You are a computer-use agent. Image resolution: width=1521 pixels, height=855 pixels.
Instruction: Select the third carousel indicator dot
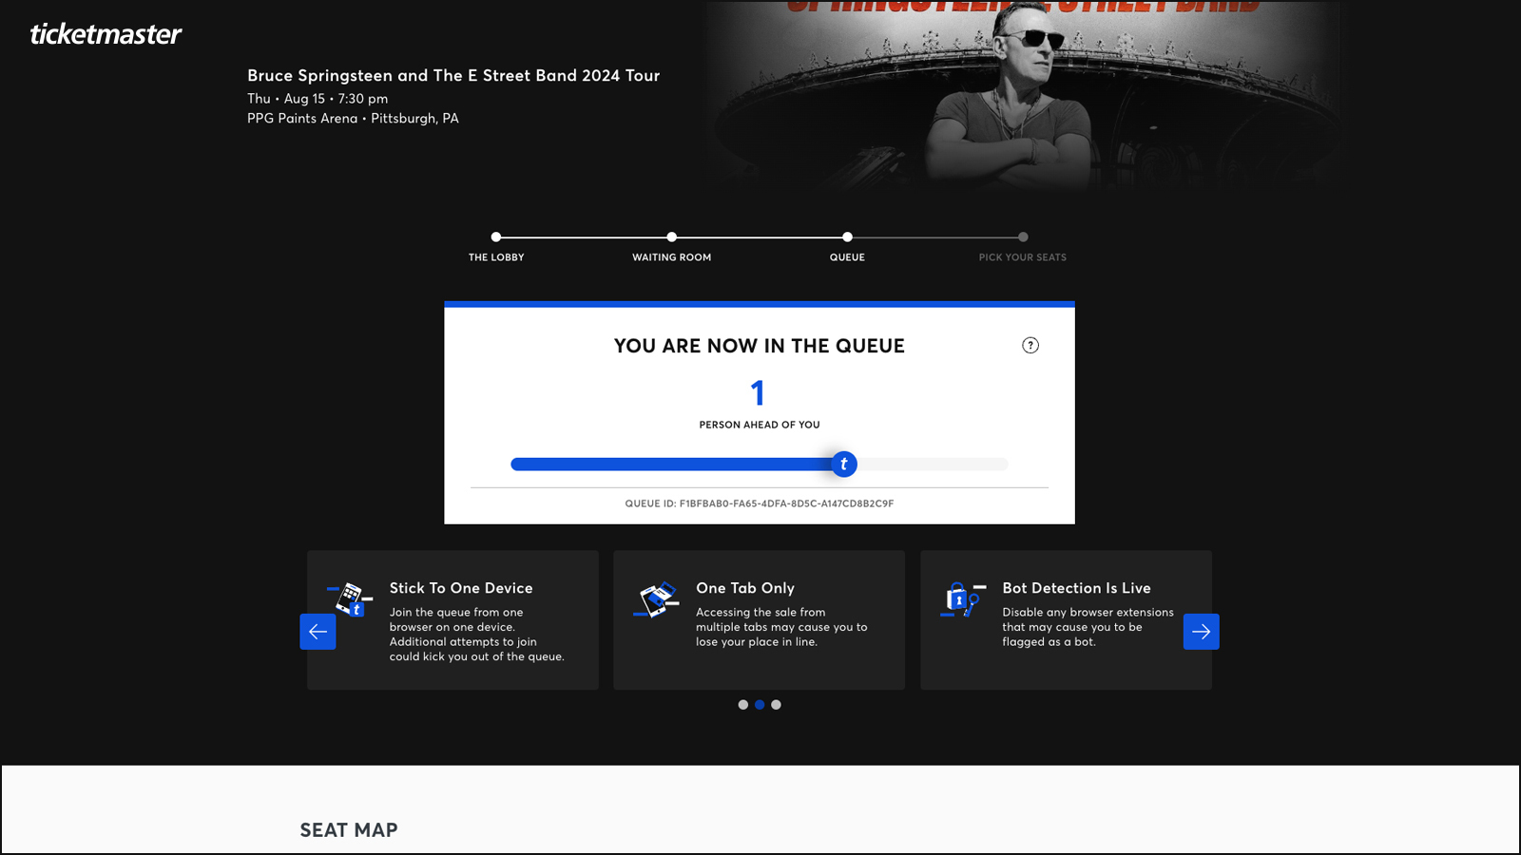777,704
